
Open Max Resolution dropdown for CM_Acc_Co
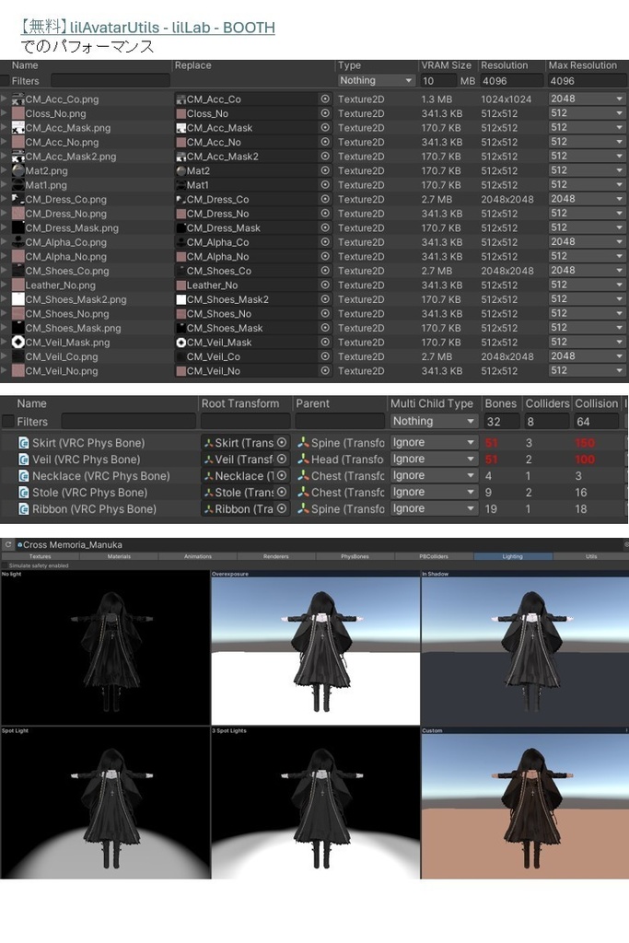click(x=587, y=99)
